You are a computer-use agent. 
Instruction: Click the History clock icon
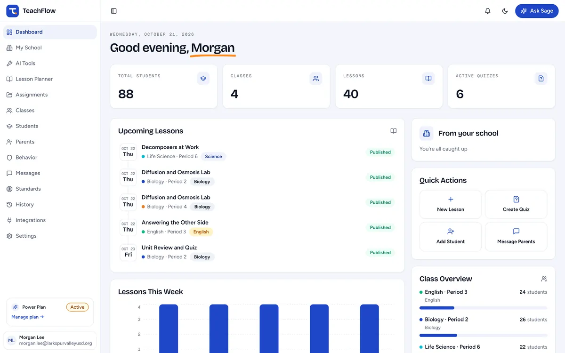pyautogui.click(x=9, y=205)
